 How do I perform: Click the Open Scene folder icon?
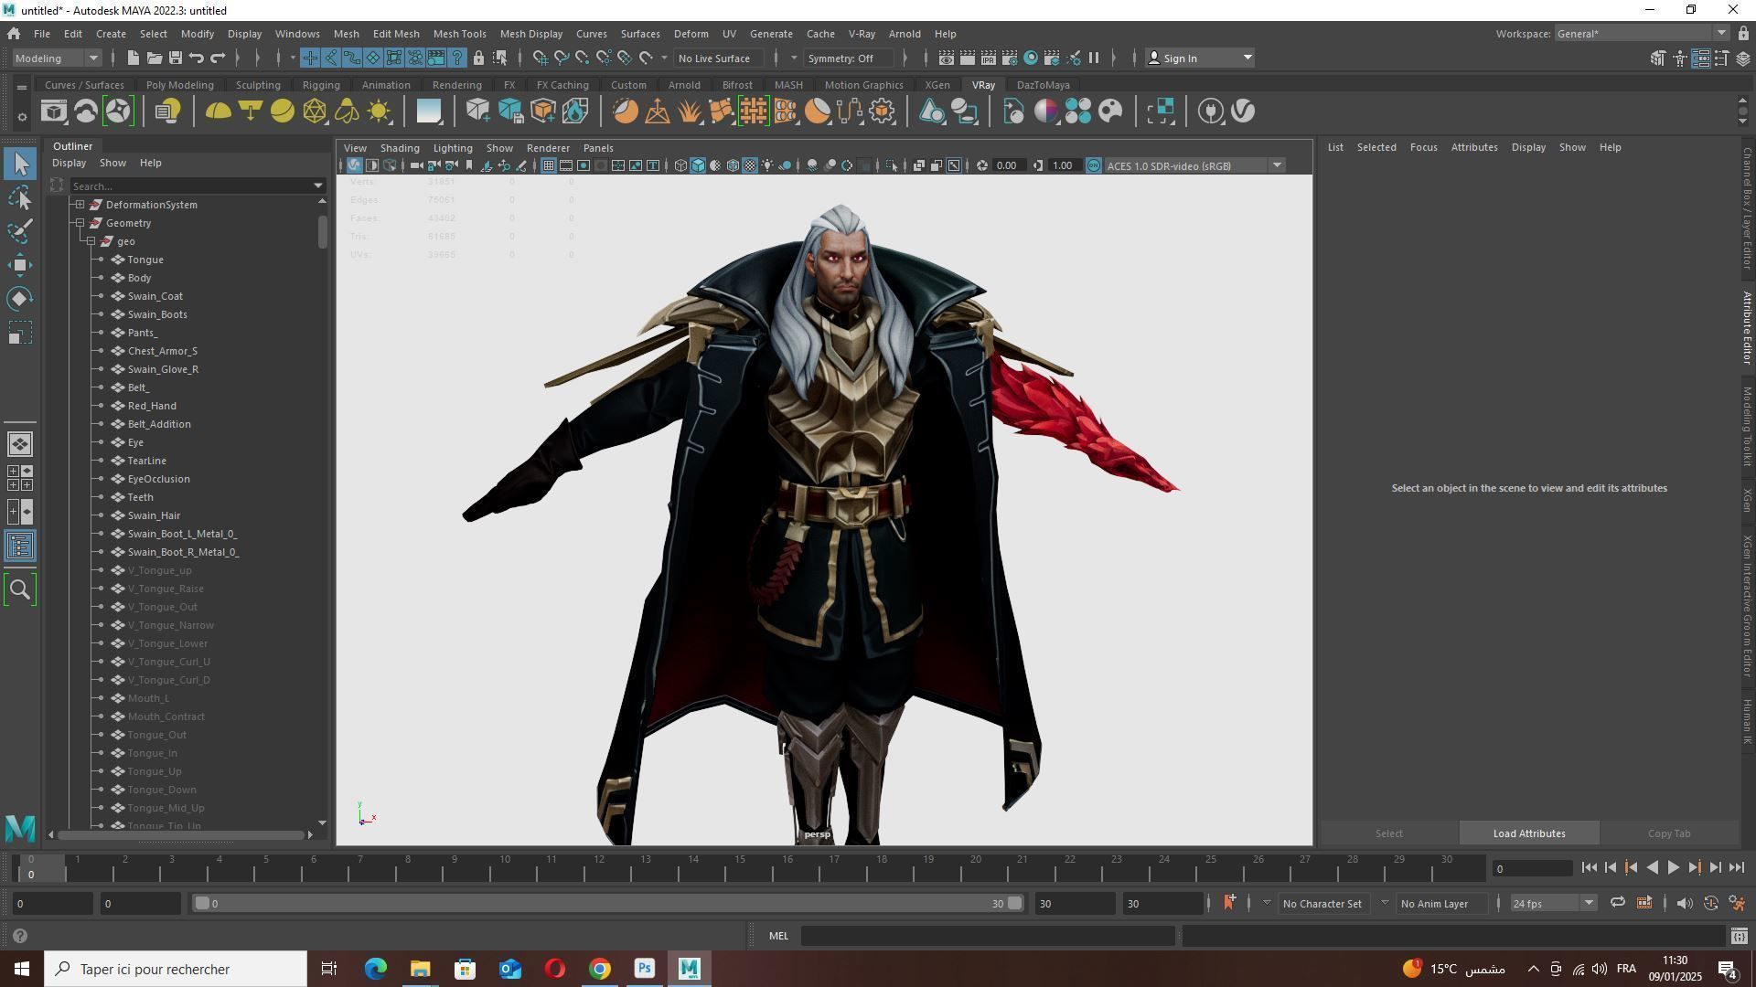[x=154, y=58]
